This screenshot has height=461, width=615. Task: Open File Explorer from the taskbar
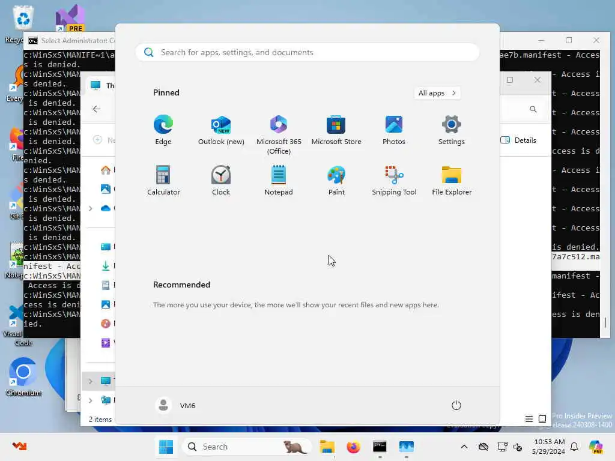327,447
